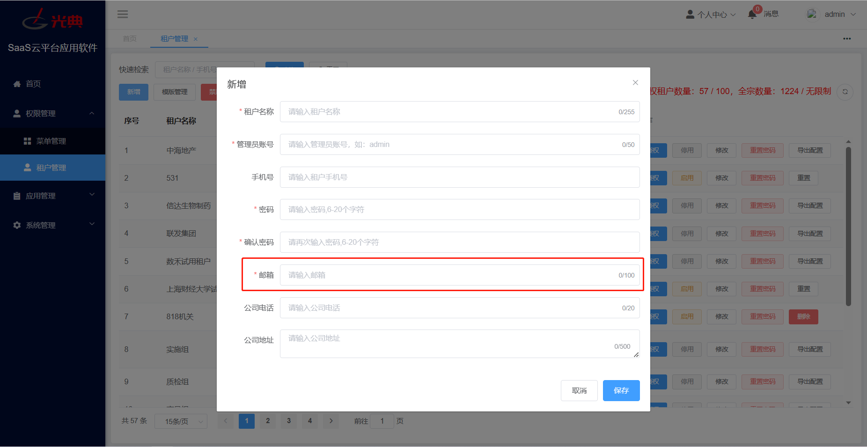Screen dimensions: 867x447
Task: Click 导出配置 for row 质检组
Action: tap(810, 381)
